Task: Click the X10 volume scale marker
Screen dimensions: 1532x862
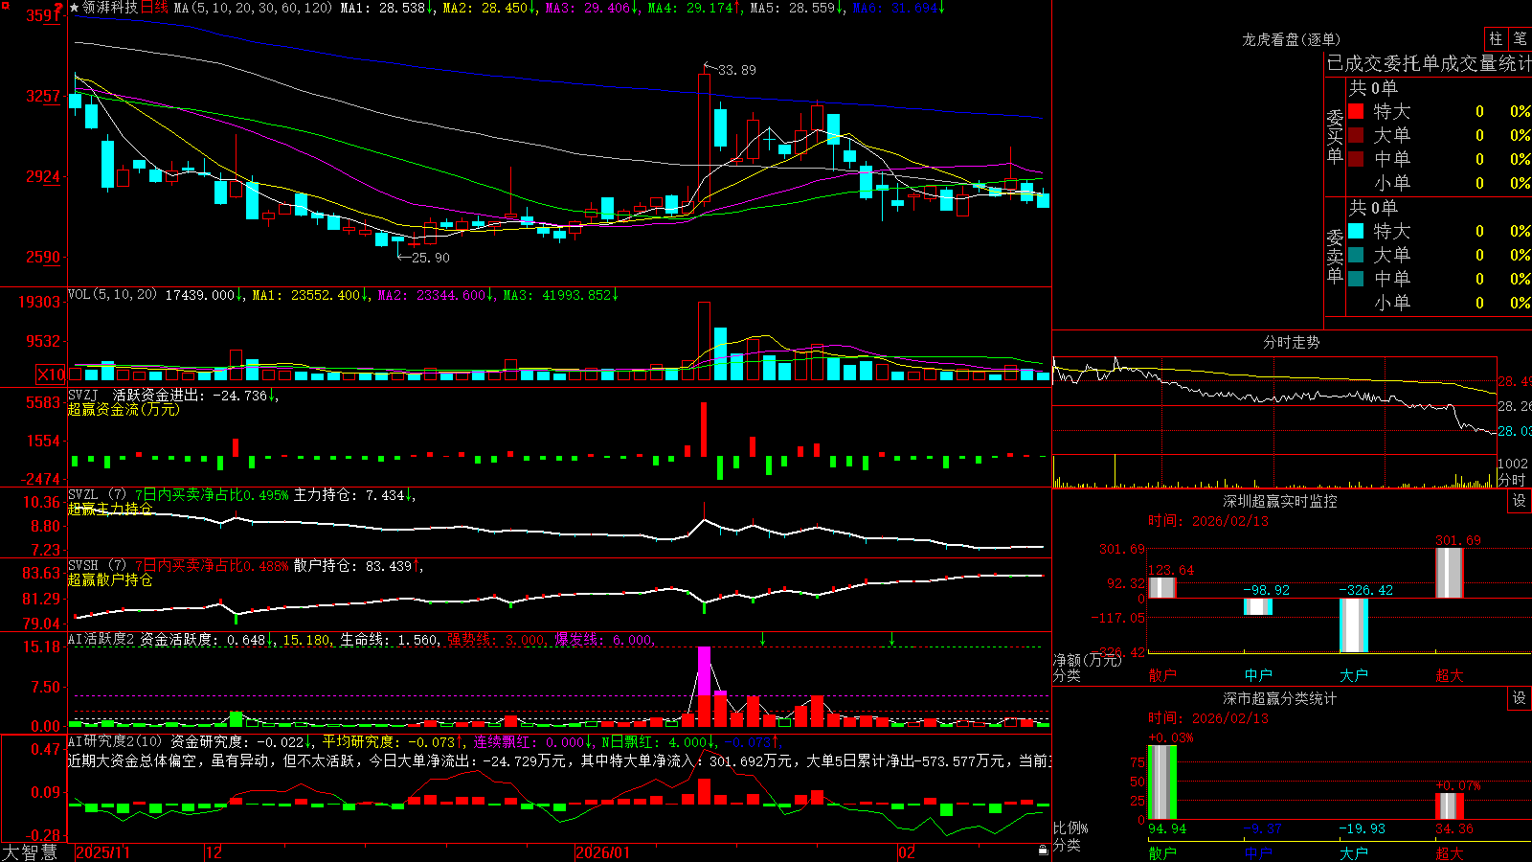Action: [51, 374]
